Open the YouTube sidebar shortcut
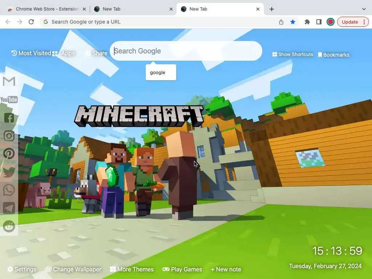Viewport: 372px width, 279px height. coord(9,100)
